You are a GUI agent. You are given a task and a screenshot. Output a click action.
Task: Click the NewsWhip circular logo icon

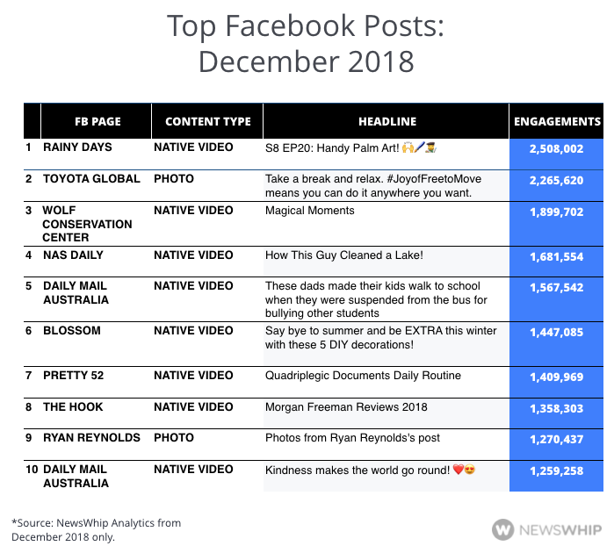(503, 529)
